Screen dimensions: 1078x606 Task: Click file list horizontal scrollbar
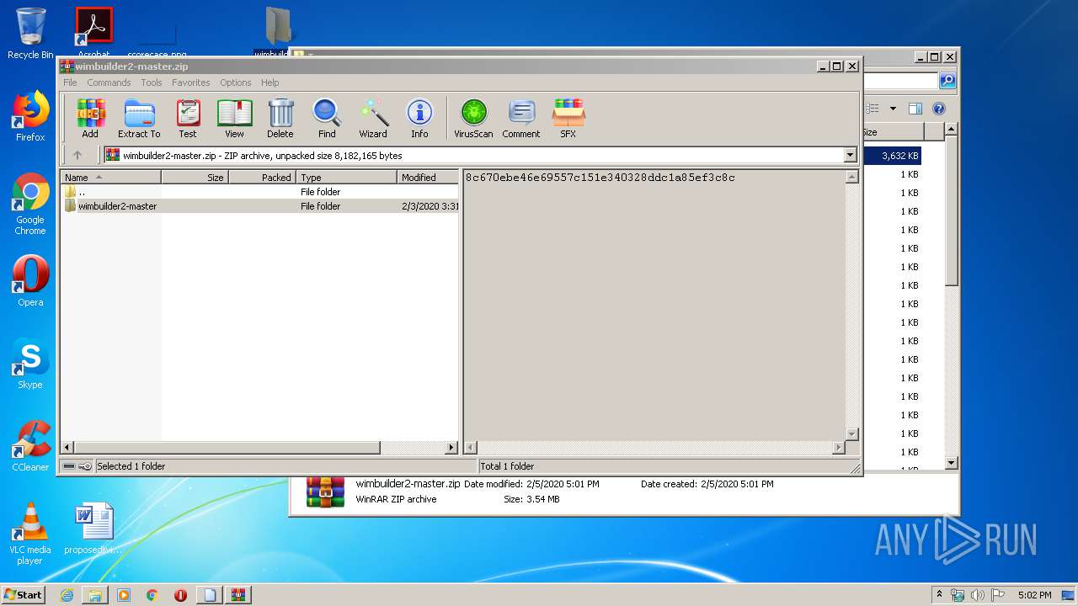coord(227,448)
